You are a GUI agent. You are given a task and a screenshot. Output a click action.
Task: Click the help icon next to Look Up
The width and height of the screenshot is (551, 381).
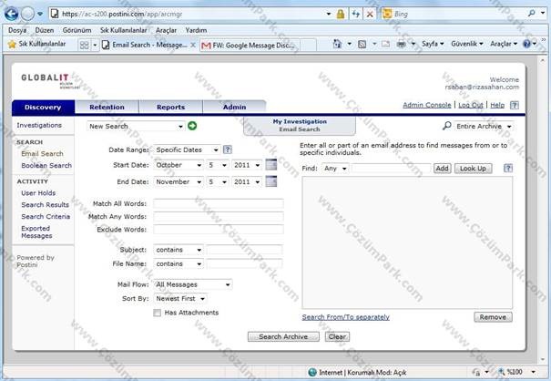508,168
